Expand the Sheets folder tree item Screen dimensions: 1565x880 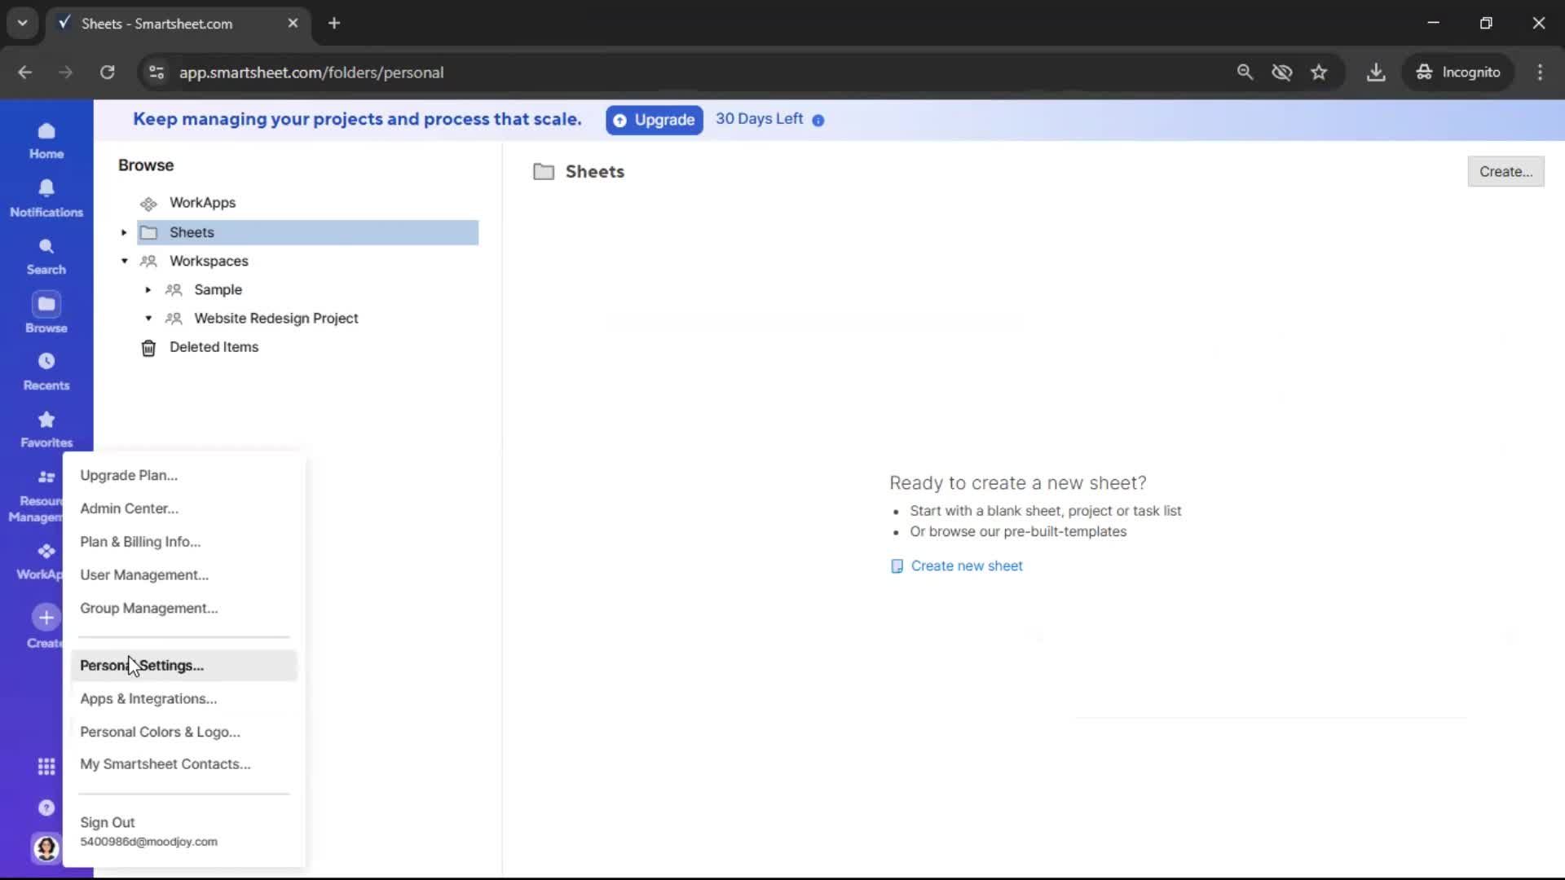pos(123,232)
